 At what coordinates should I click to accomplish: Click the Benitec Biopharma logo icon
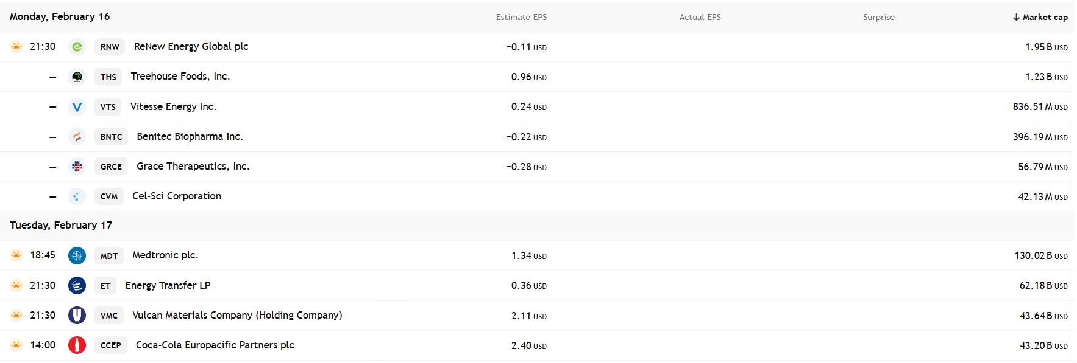(77, 137)
